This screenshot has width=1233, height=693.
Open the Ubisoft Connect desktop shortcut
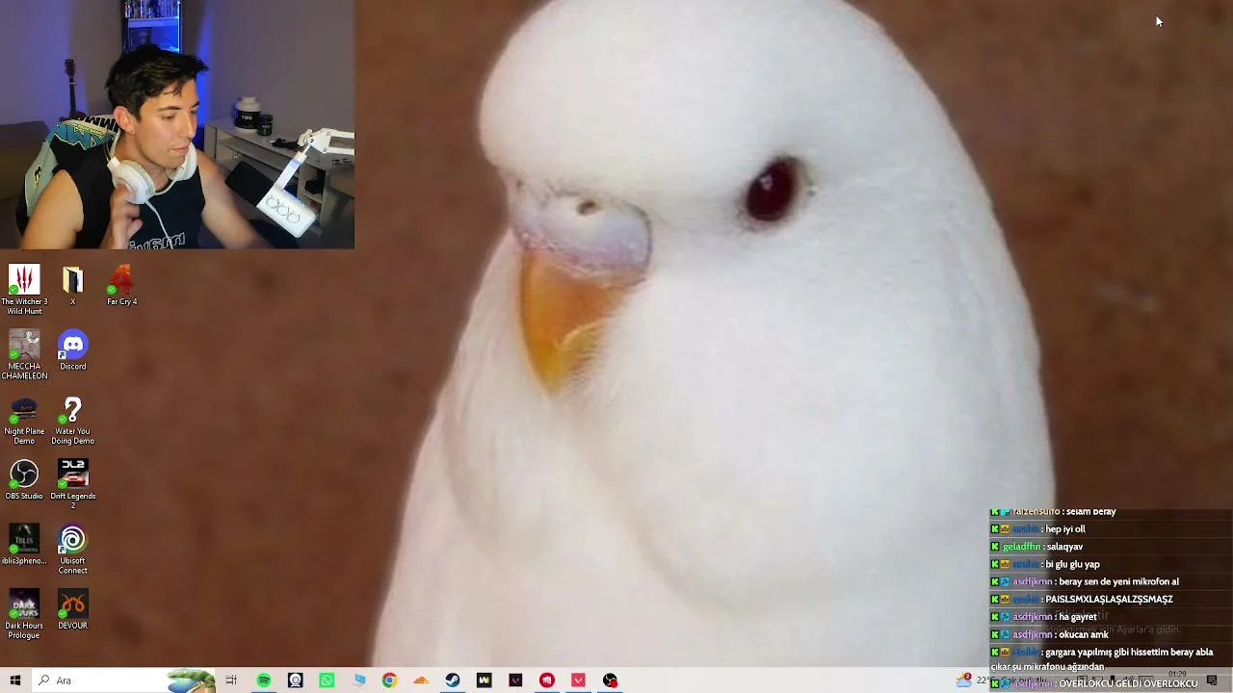[72, 550]
